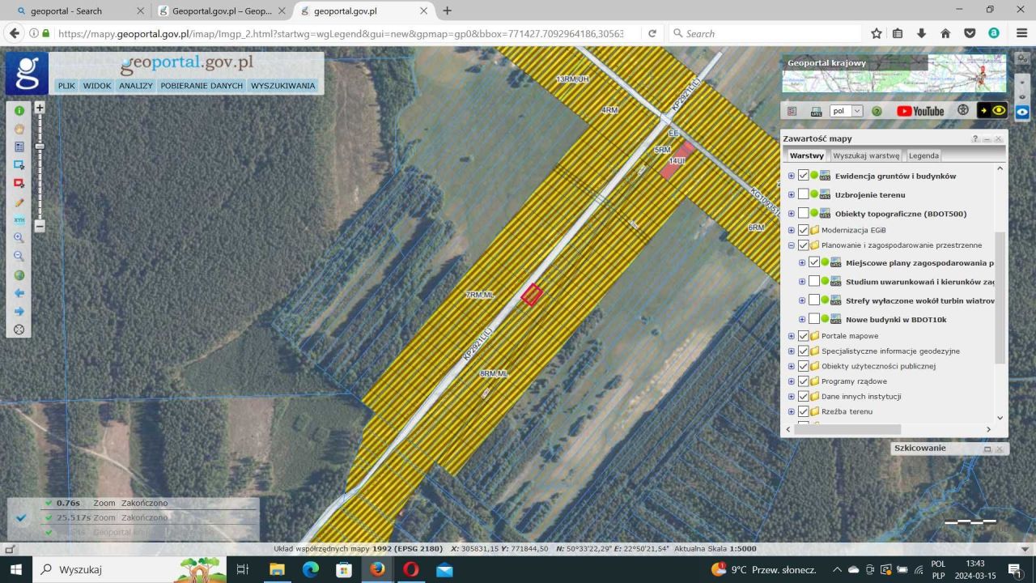
Task: Expand Obiekty użyteczności publicznej group
Action: coord(792,366)
